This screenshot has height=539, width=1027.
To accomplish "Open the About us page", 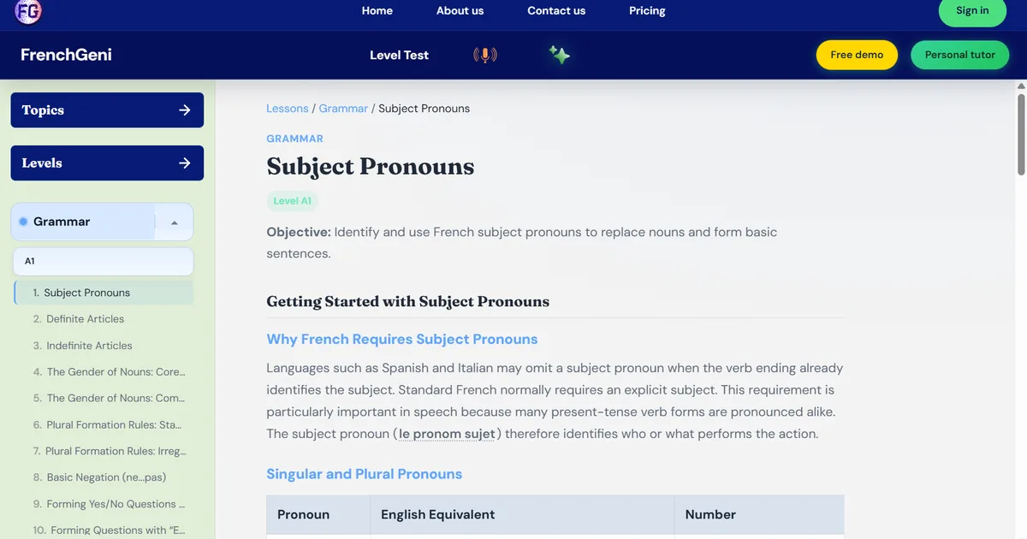I will point(460,10).
